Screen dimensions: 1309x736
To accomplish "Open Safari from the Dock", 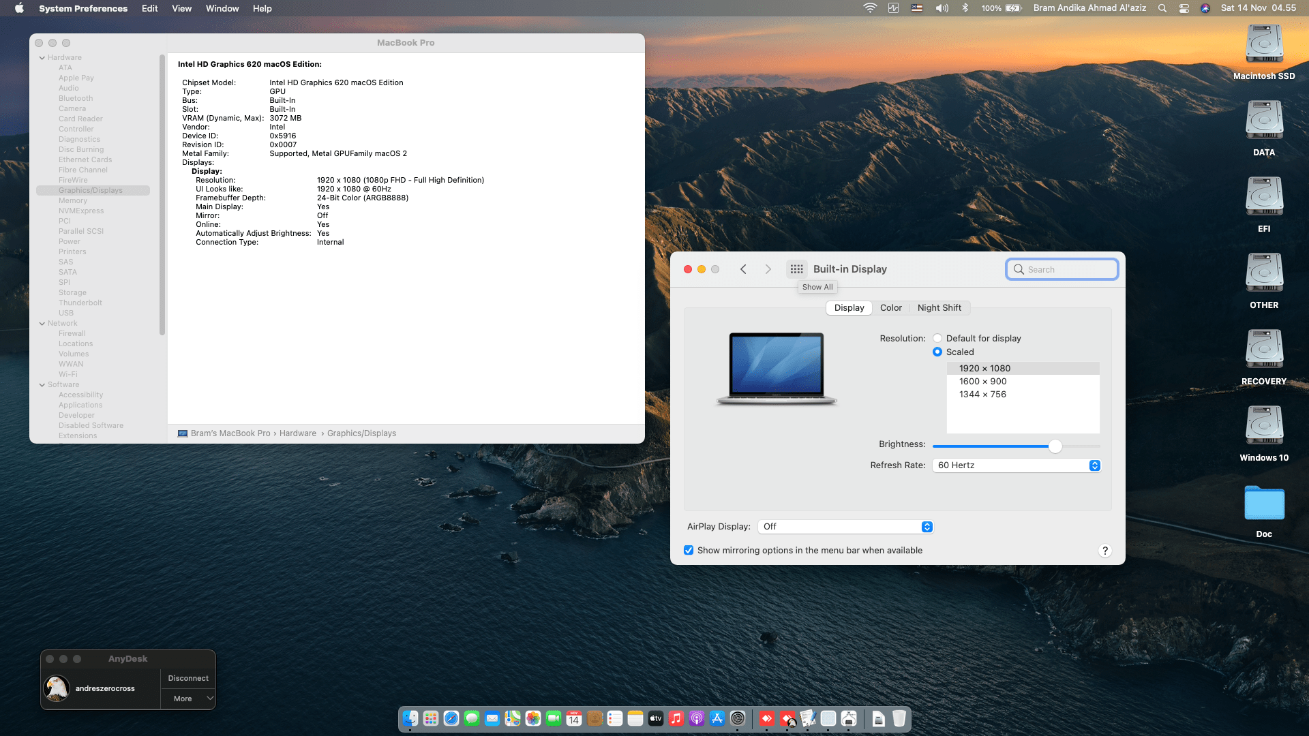I will click(x=451, y=719).
